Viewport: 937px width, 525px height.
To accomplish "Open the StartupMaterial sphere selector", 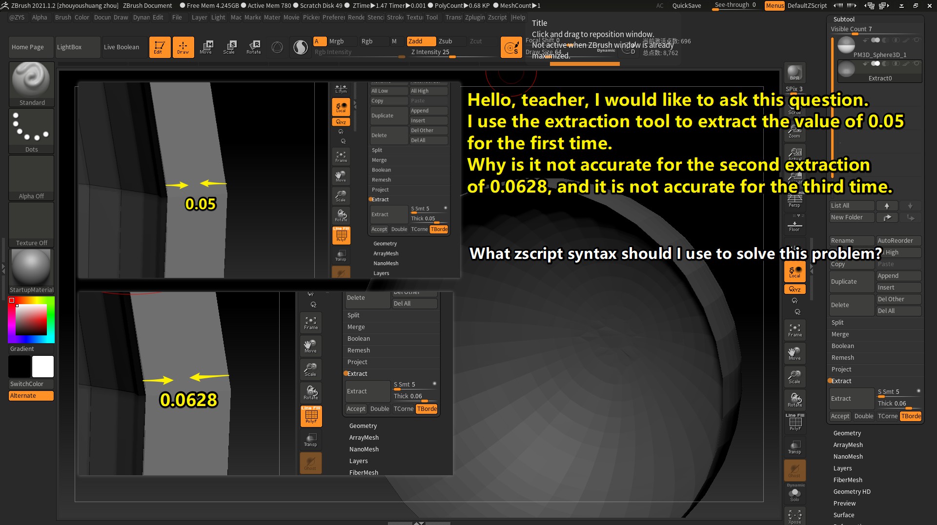I will pyautogui.click(x=31, y=271).
